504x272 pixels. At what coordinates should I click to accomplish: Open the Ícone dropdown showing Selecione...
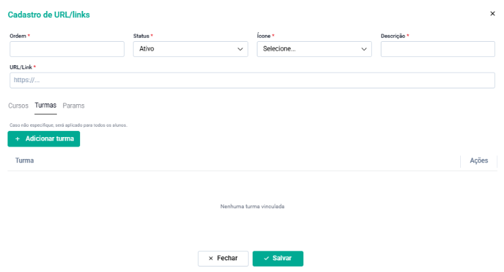314,49
